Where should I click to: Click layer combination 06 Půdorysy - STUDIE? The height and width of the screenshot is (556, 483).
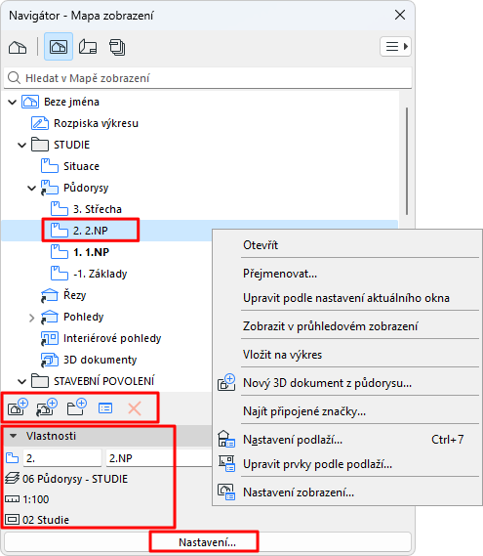click(75, 479)
